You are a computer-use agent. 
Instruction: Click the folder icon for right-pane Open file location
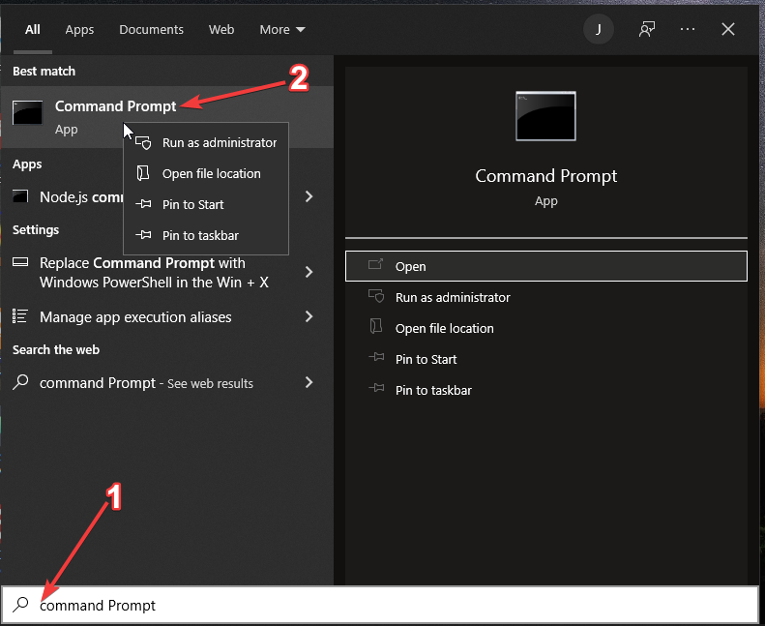point(376,326)
